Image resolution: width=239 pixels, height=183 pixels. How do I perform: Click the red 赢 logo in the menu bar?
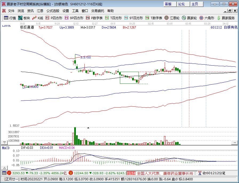click(x=4, y=11)
